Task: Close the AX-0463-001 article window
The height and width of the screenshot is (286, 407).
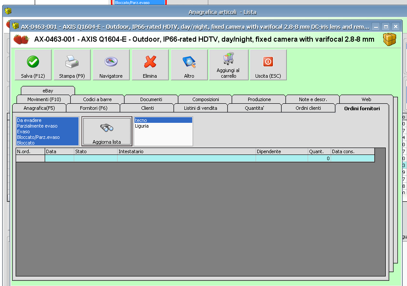Action: (x=396, y=26)
